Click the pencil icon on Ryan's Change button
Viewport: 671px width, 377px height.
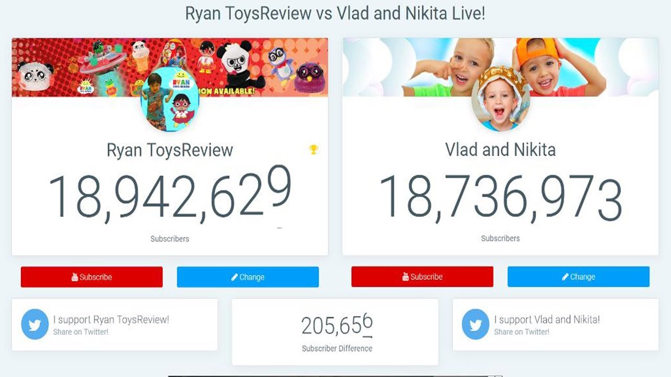234,278
